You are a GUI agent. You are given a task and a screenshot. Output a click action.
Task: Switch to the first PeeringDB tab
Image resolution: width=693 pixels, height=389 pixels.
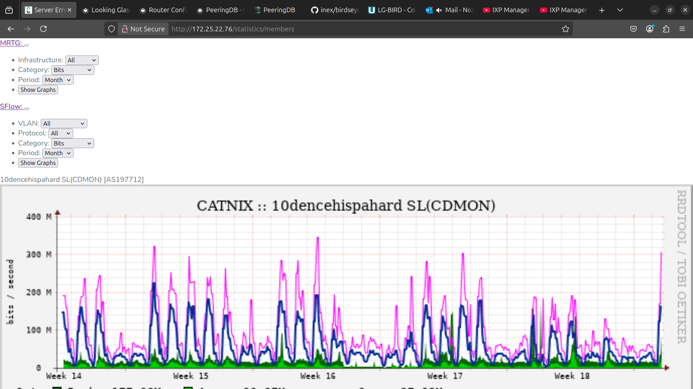point(221,10)
